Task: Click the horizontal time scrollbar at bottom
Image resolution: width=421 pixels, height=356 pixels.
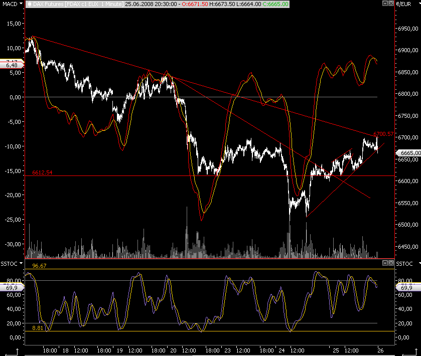Action: click(x=209, y=355)
